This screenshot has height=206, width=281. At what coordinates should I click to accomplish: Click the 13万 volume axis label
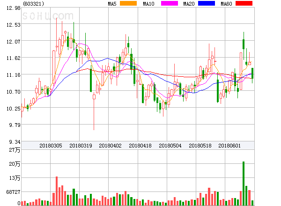pyautogui.click(x=15, y=178)
